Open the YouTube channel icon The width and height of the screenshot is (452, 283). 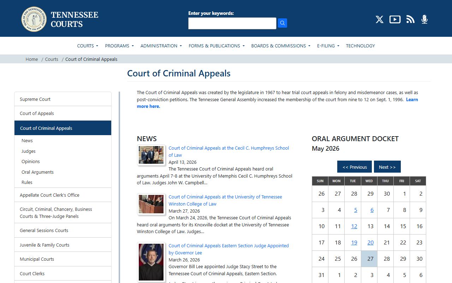pyautogui.click(x=395, y=19)
